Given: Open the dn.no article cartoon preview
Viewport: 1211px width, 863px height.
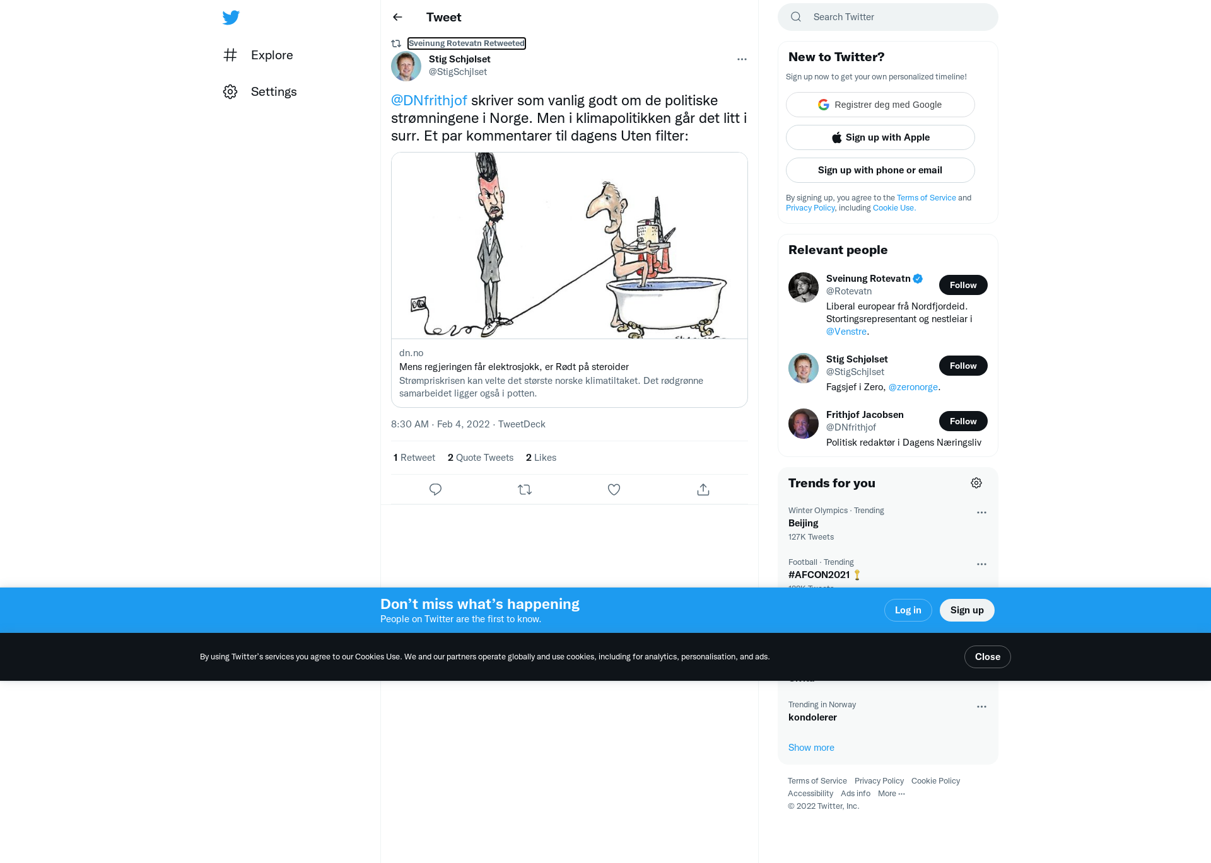Looking at the screenshot, I should click(x=570, y=246).
